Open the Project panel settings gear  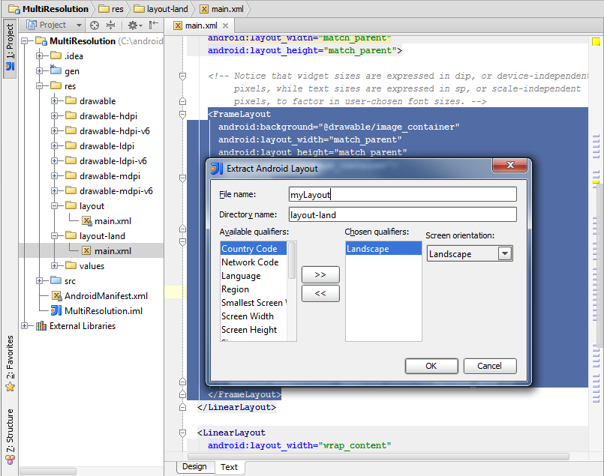pyautogui.click(x=134, y=25)
